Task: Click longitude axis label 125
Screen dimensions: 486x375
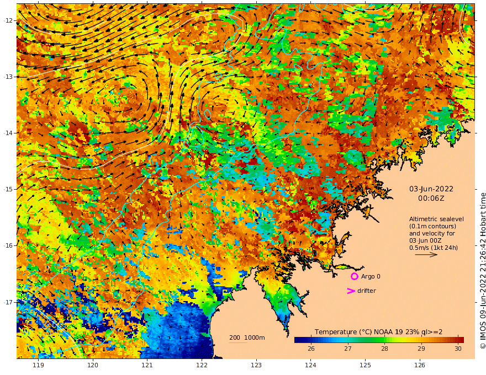Action: (365, 366)
